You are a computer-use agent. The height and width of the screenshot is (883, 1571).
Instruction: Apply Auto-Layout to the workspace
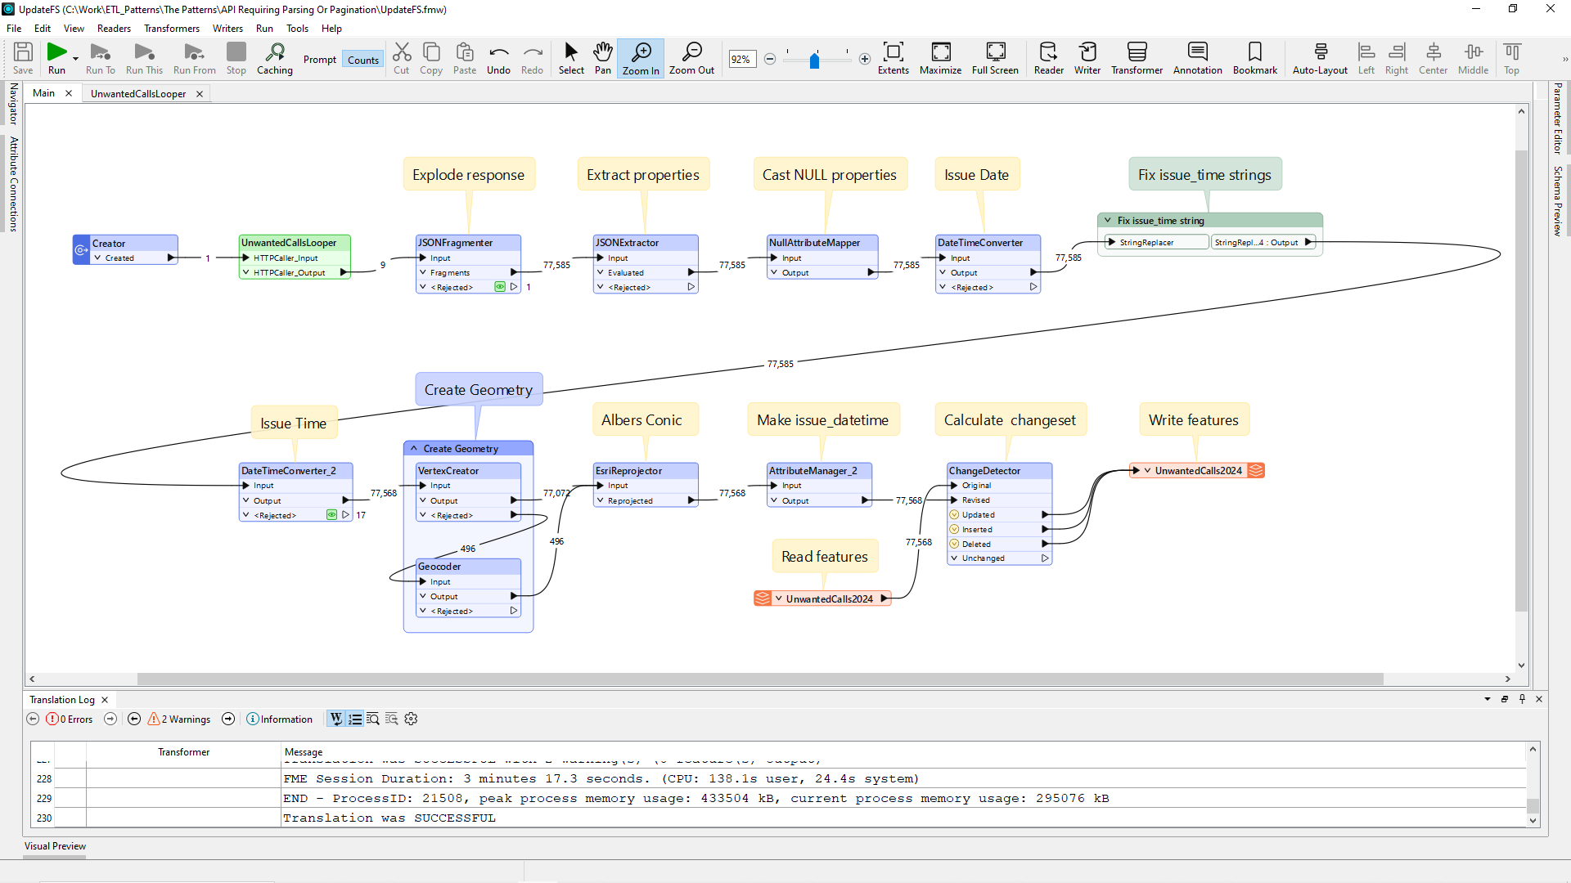pos(1319,58)
